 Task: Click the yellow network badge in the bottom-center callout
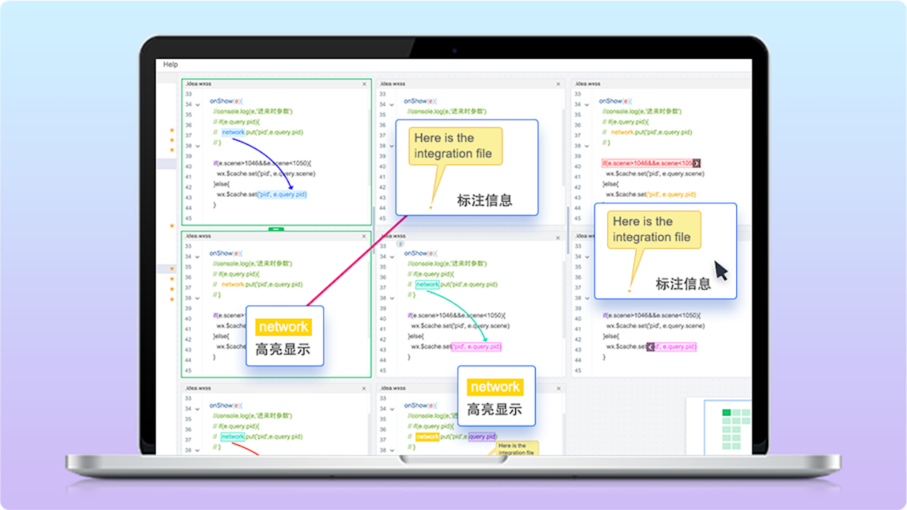495,387
